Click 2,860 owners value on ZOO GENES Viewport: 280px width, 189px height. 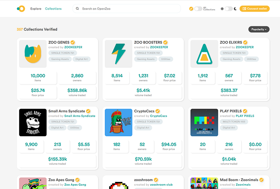tap(77, 76)
